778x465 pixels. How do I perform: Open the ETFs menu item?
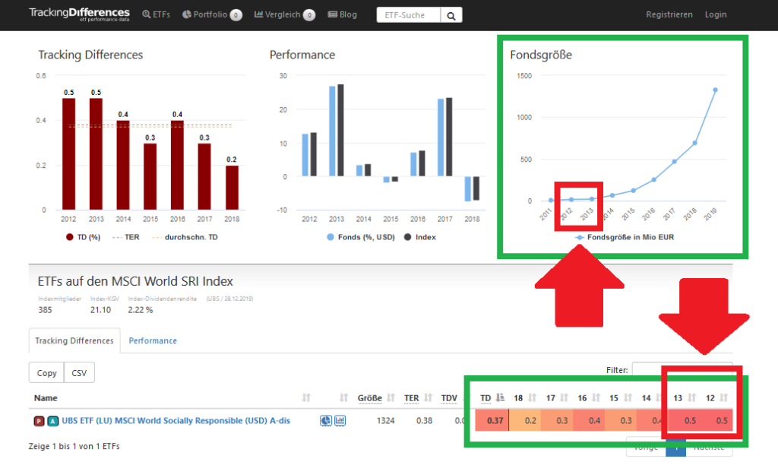point(157,15)
